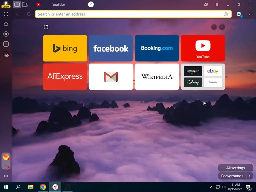Open the notifications action center
This screenshot has width=256, height=192.
coord(248,187)
